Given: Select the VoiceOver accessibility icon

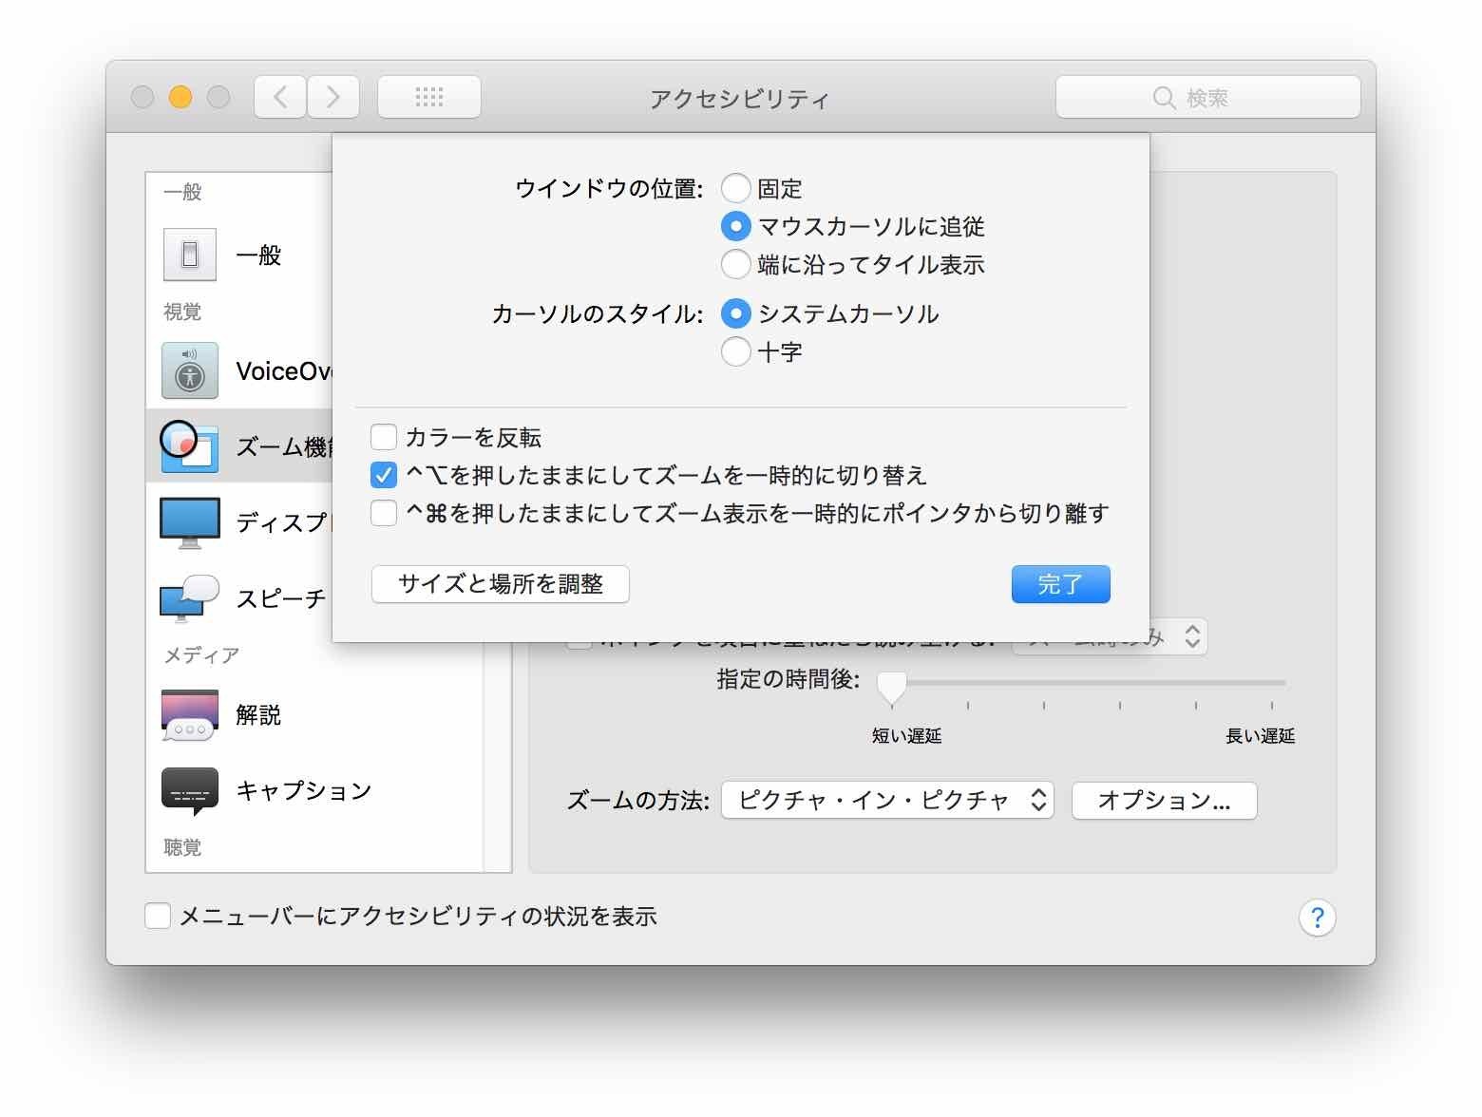Looking at the screenshot, I should [x=190, y=370].
